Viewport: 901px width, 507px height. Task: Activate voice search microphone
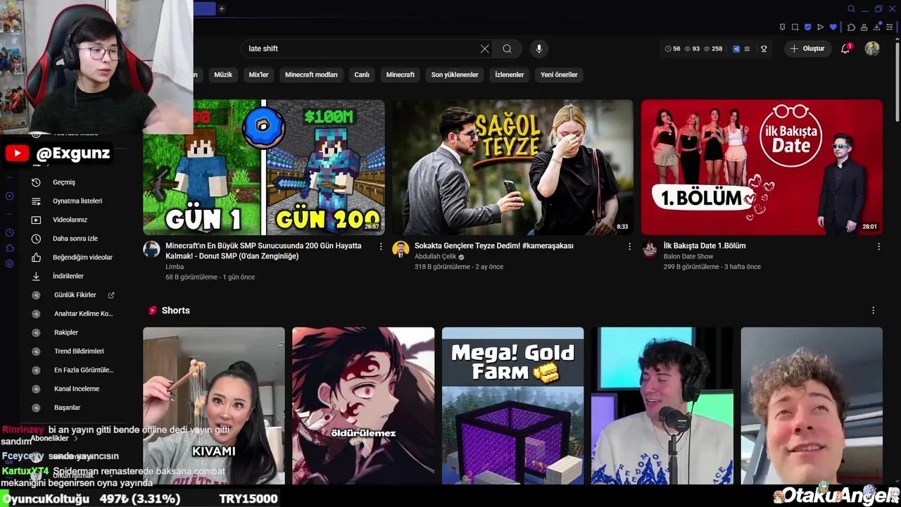pyautogui.click(x=539, y=49)
